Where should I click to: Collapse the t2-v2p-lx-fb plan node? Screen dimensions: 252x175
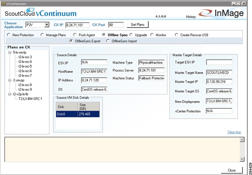coord(10,94)
